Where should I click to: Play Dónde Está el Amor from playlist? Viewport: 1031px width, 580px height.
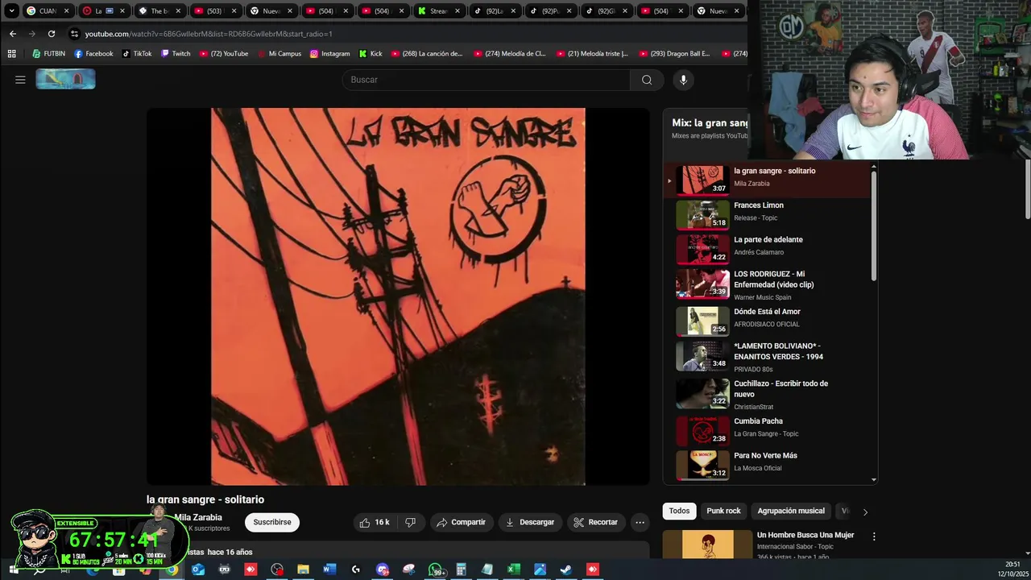pyautogui.click(x=768, y=321)
